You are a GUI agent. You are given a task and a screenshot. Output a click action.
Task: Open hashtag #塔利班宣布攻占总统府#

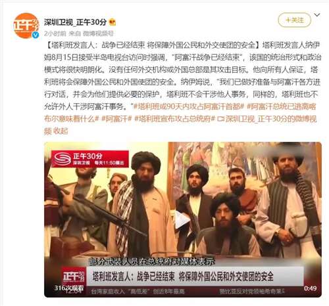(x=174, y=119)
